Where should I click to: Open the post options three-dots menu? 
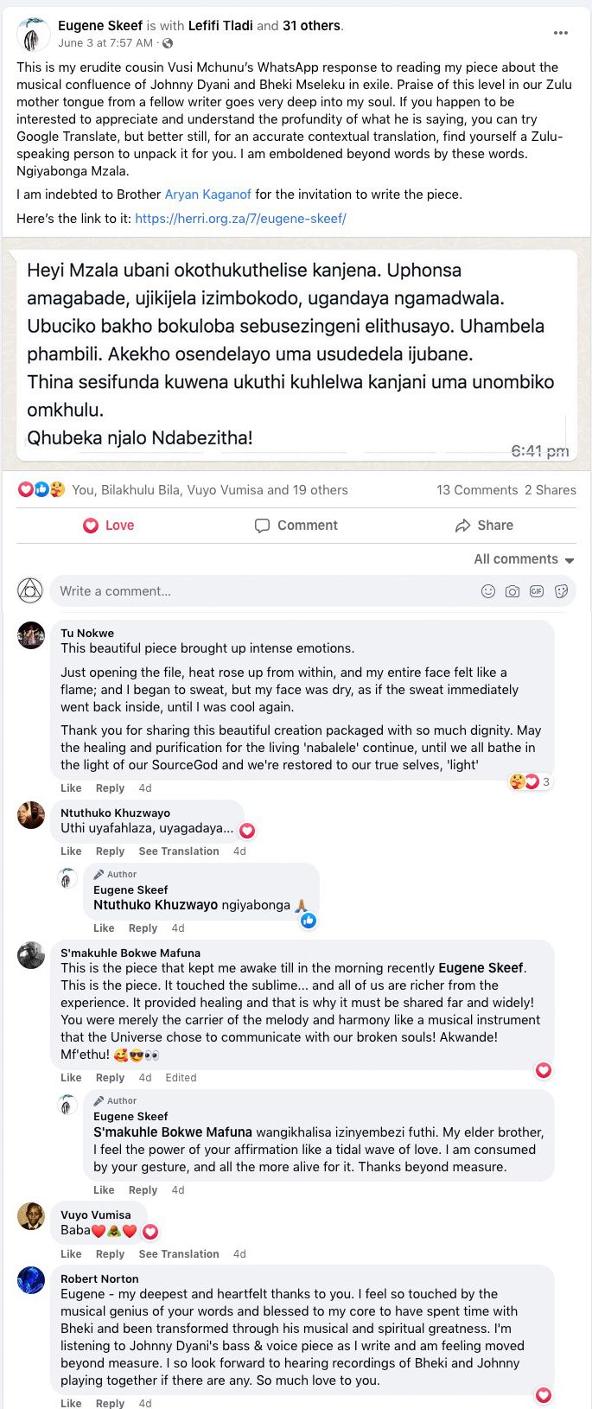coord(561,33)
